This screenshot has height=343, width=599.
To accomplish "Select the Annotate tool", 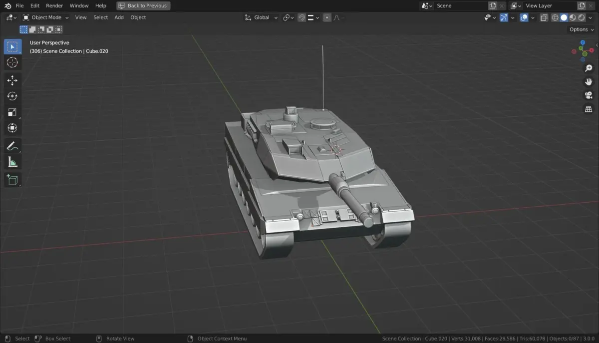I will (x=12, y=146).
